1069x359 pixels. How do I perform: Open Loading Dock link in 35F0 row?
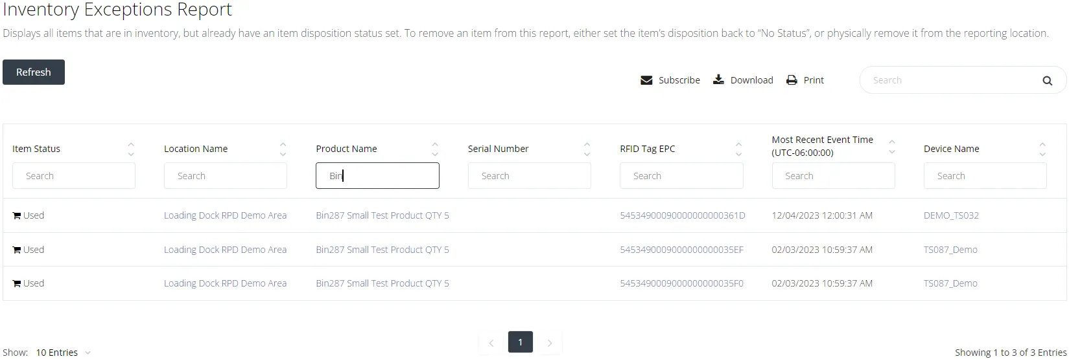(225, 283)
